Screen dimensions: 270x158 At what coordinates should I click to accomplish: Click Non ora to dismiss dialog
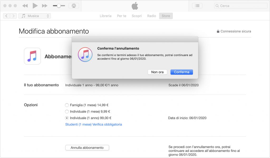point(157,72)
